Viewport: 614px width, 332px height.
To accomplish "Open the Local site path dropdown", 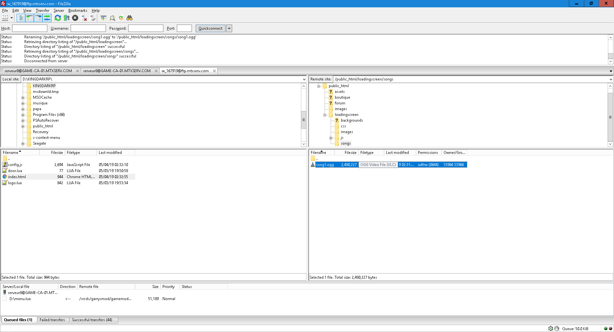I will (304, 79).
